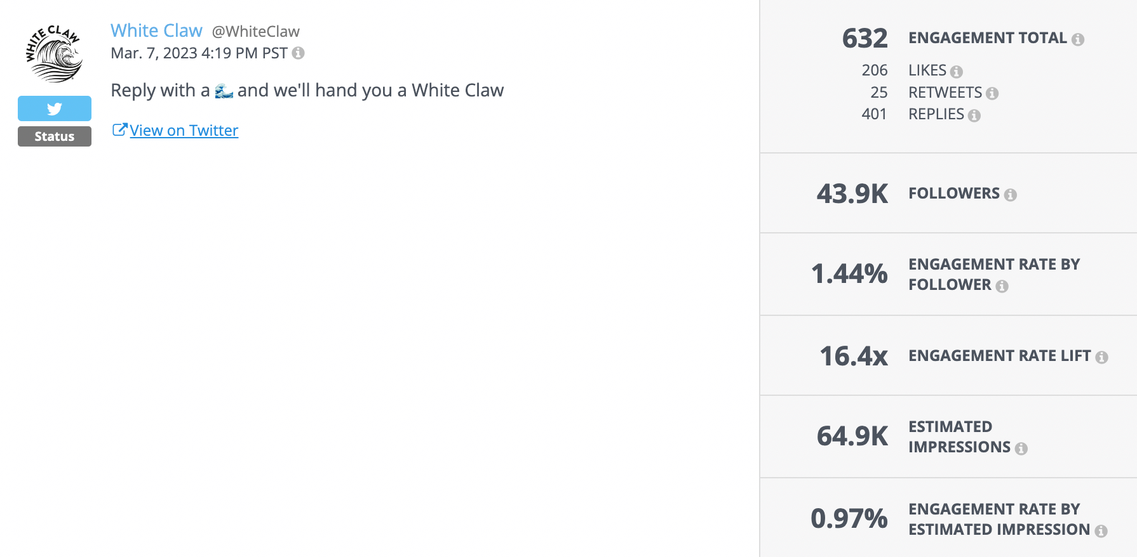Click the @WhiteClaw handle
The height and width of the screenshot is (557, 1137).
pyautogui.click(x=257, y=31)
